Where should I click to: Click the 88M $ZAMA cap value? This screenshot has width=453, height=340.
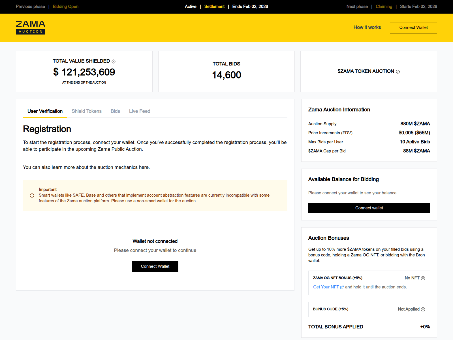416,151
